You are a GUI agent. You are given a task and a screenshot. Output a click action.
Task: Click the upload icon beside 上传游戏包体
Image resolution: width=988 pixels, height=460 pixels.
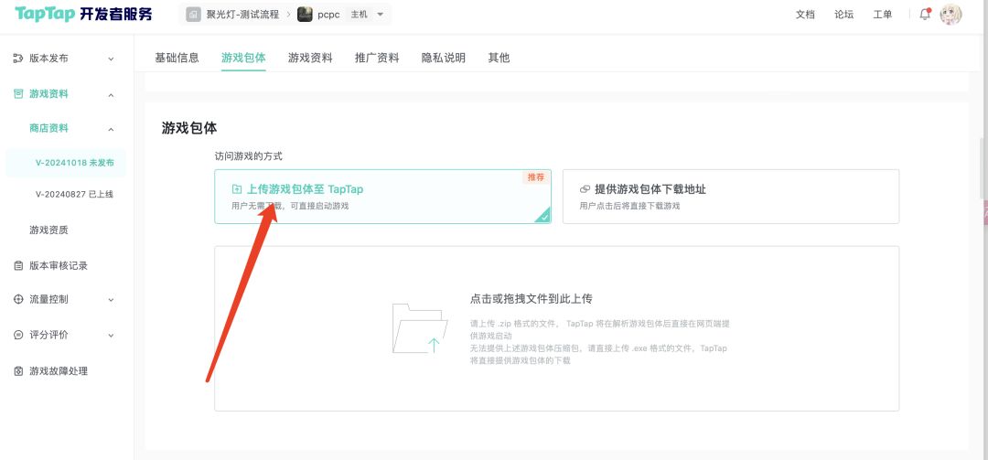[237, 189]
